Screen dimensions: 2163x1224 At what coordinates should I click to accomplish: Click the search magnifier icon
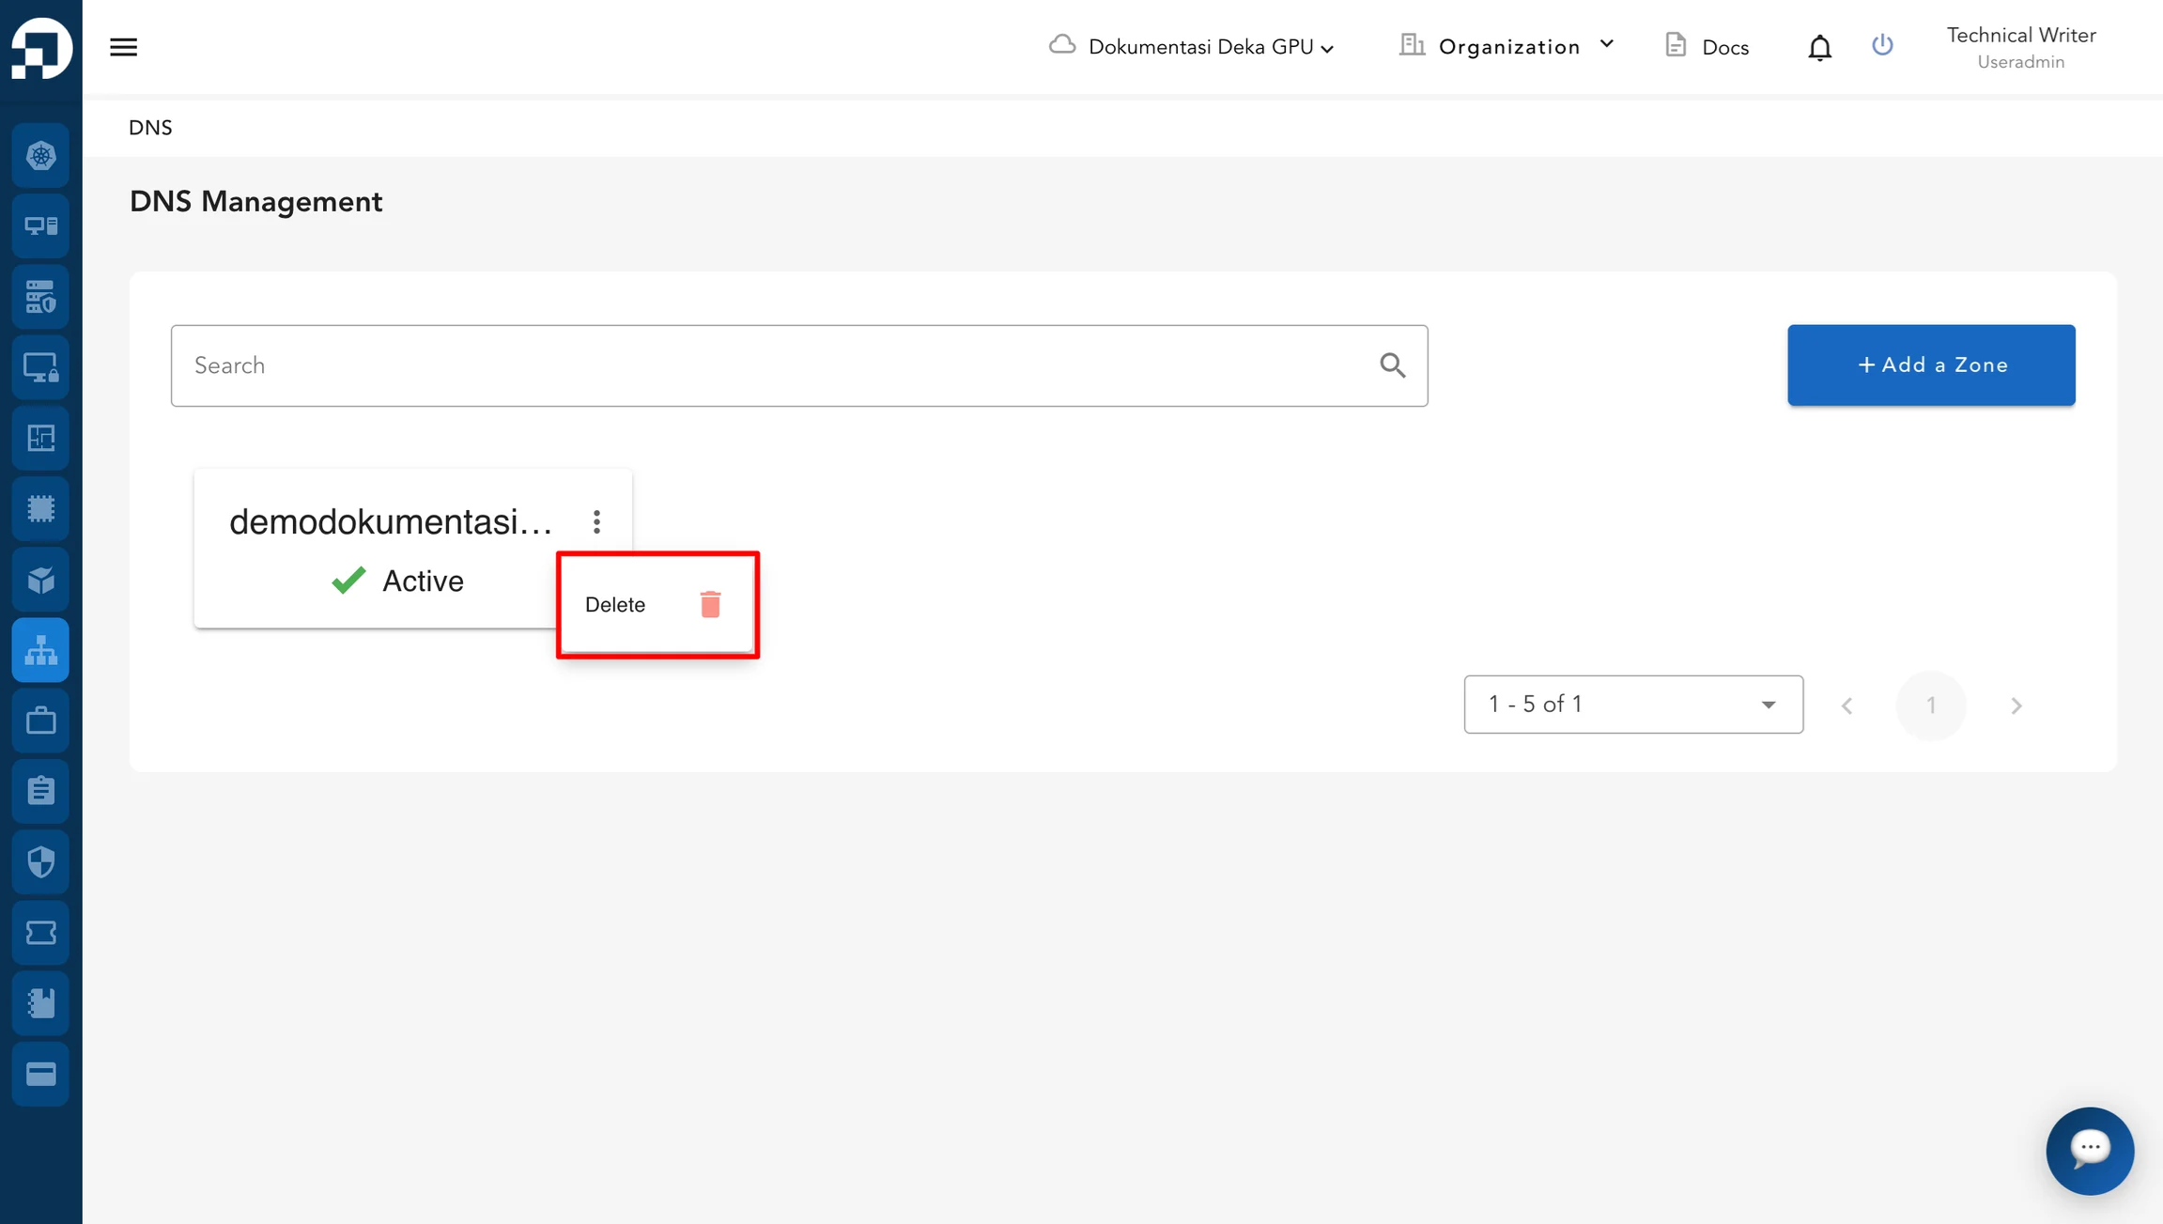(x=1392, y=365)
